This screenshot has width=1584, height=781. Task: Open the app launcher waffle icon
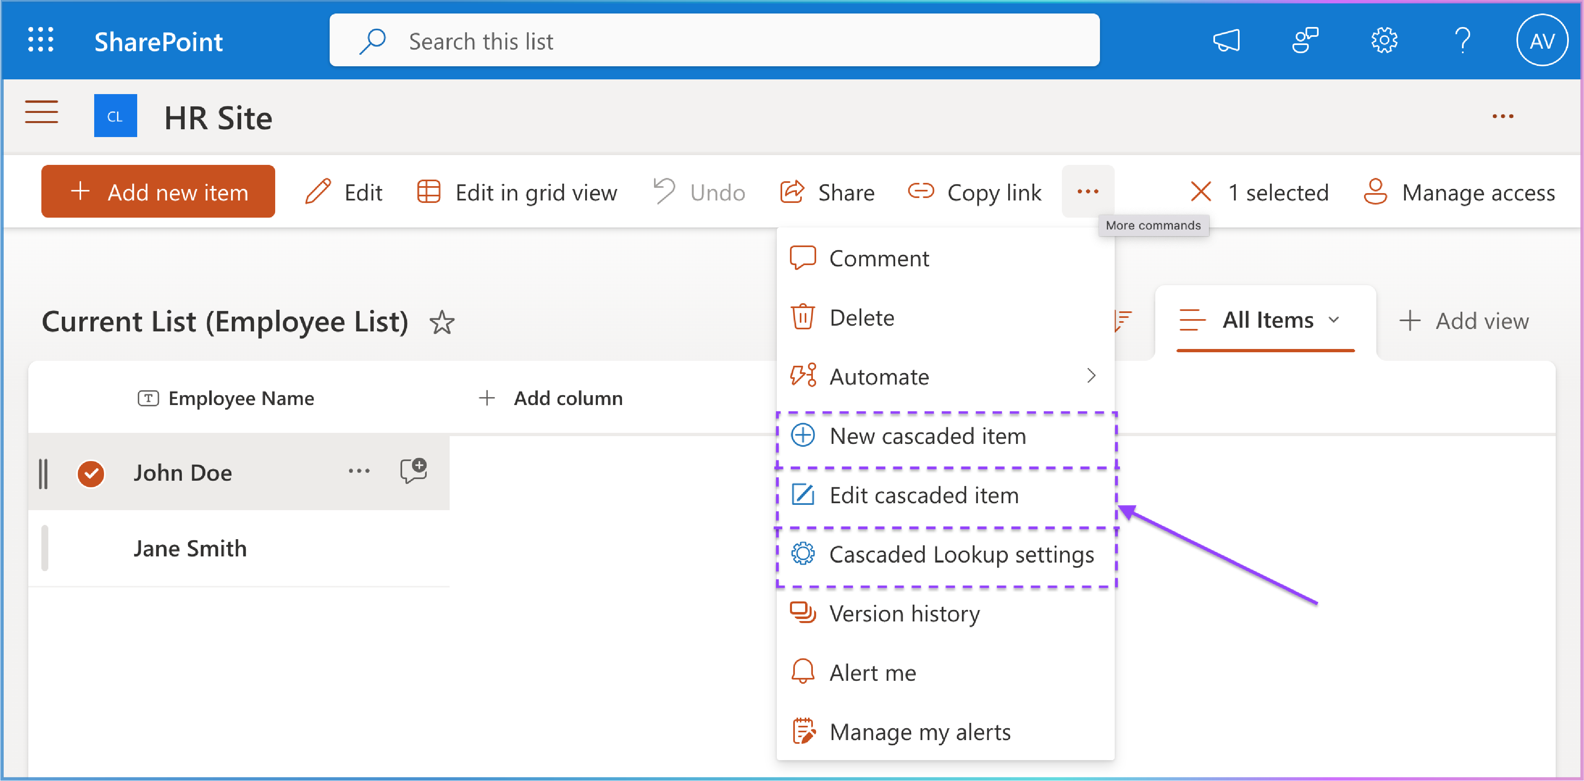click(41, 41)
